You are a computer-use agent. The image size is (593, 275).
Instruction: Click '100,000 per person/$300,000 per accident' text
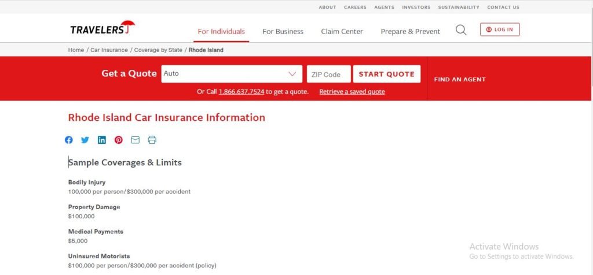(x=129, y=192)
